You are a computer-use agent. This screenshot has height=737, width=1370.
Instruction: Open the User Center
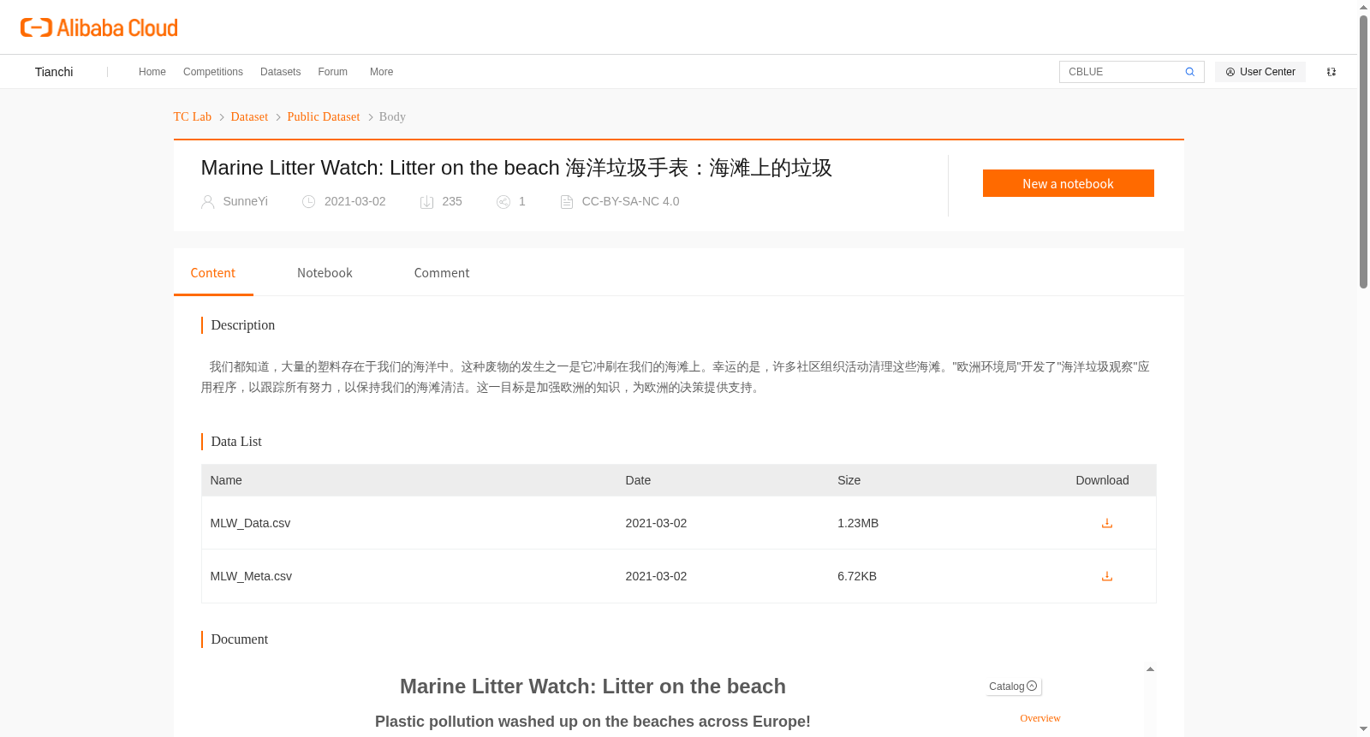1260,72
